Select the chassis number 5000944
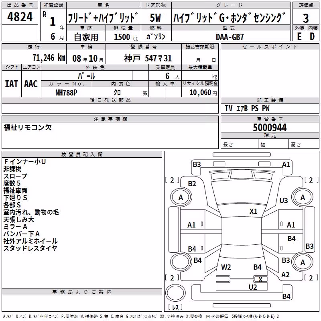The image size is (321, 321). (x=270, y=128)
